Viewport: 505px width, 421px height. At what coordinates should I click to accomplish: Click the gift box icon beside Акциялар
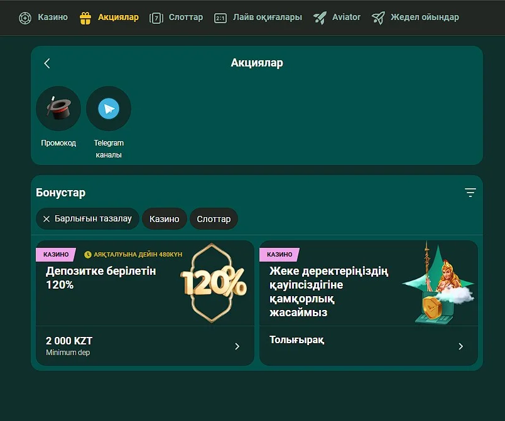(85, 18)
